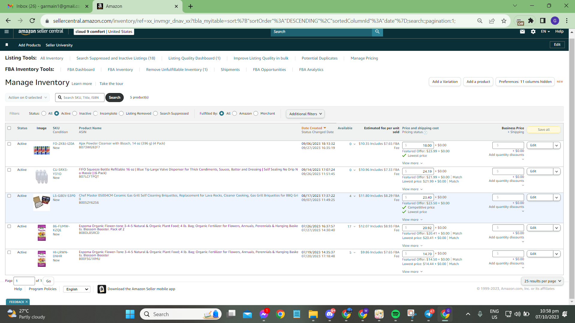Open the Chrome profile avatar G
575x323 pixels.
click(x=555, y=21)
